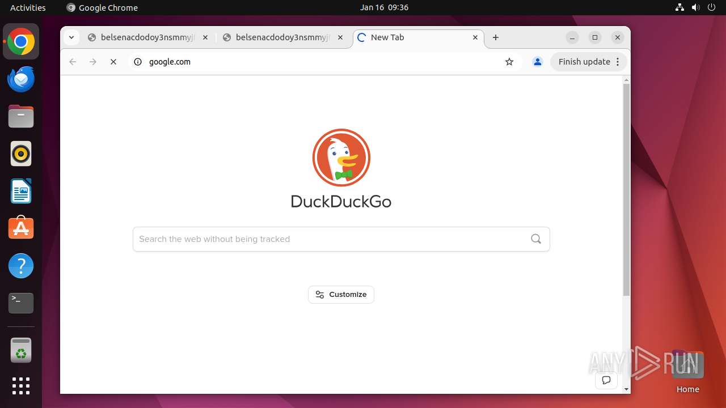This screenshot has width=726, height=408.
Task: Open the network status icon in top bar
Action: click(x=680, y=7)
